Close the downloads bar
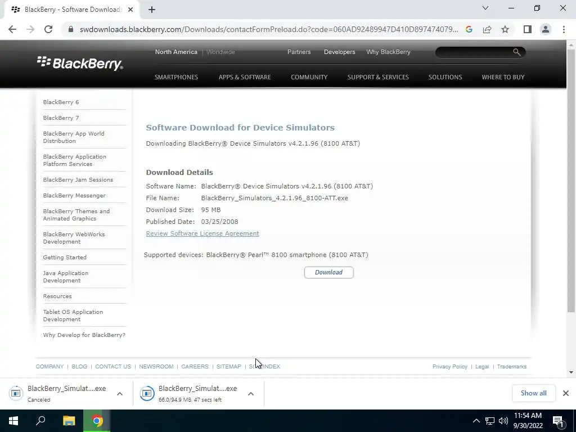The width and height of the screenshot is (576, 432). [566, 393]
